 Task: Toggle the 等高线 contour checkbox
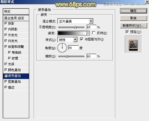click(x=9, y=52)
